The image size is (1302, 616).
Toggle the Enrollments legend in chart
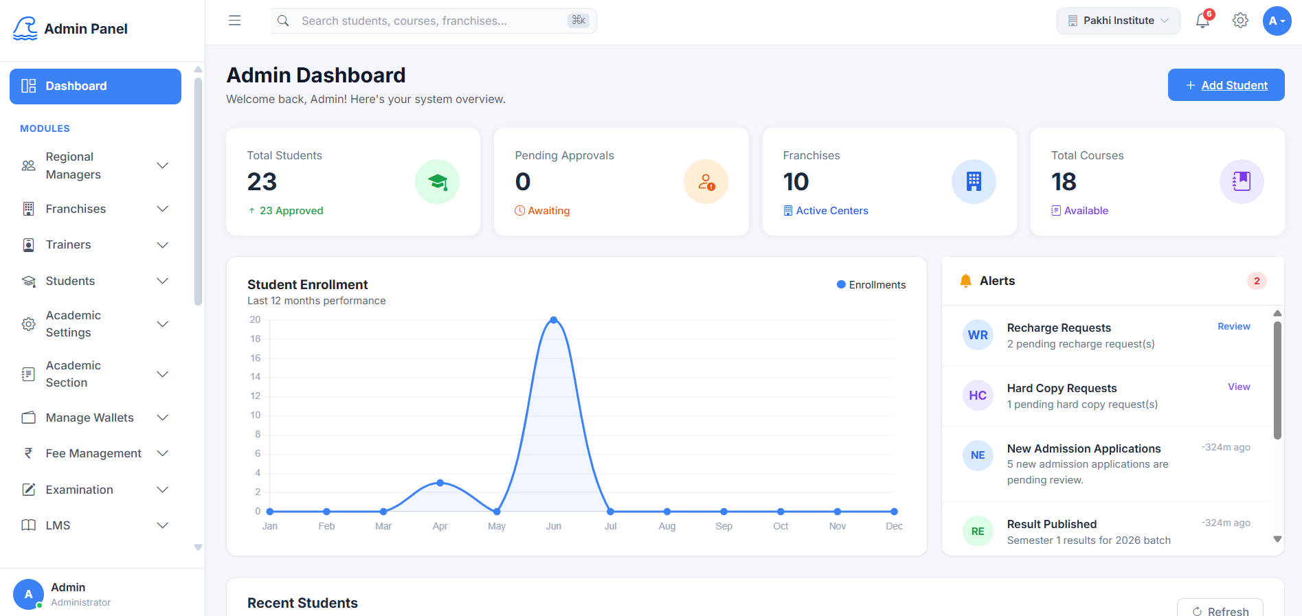pos(871,285)
